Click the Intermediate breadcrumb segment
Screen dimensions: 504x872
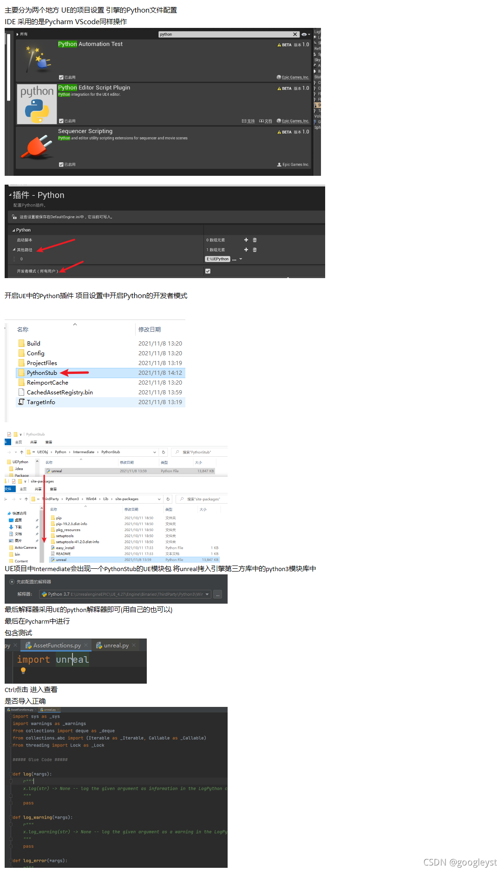84,452
